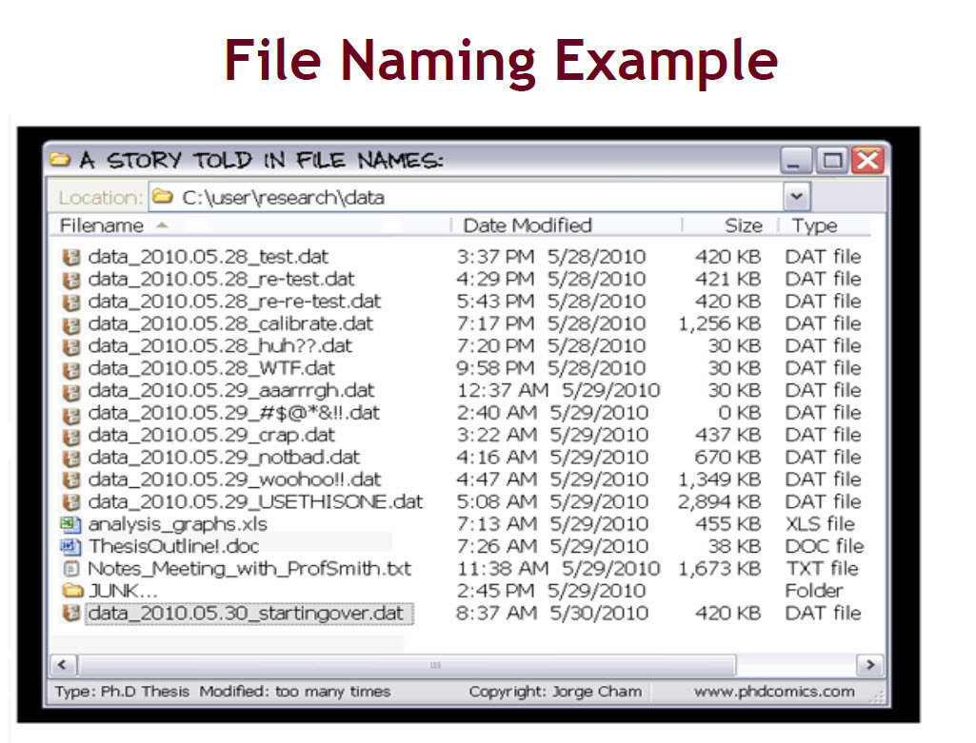Click the JUNK folder icon
The height and width of the screenshot is (743, 976).
click(x=72, y=591)
